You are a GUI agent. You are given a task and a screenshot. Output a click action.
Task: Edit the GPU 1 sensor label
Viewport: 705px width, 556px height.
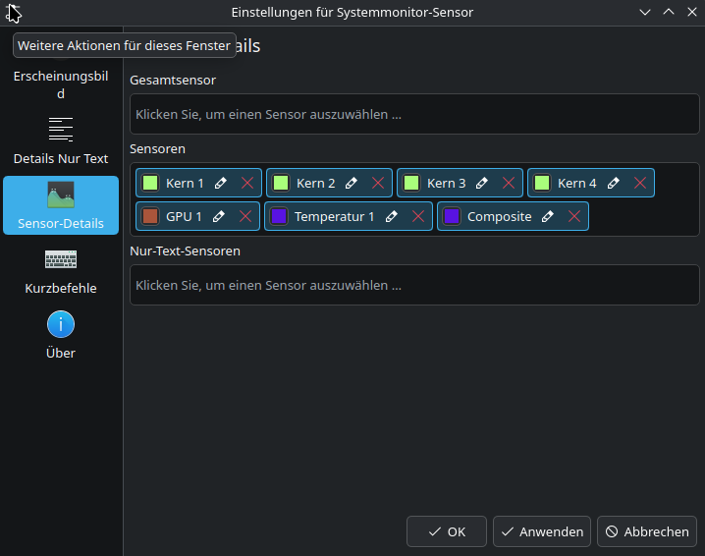pyautogui.click(x=219, y=216)
